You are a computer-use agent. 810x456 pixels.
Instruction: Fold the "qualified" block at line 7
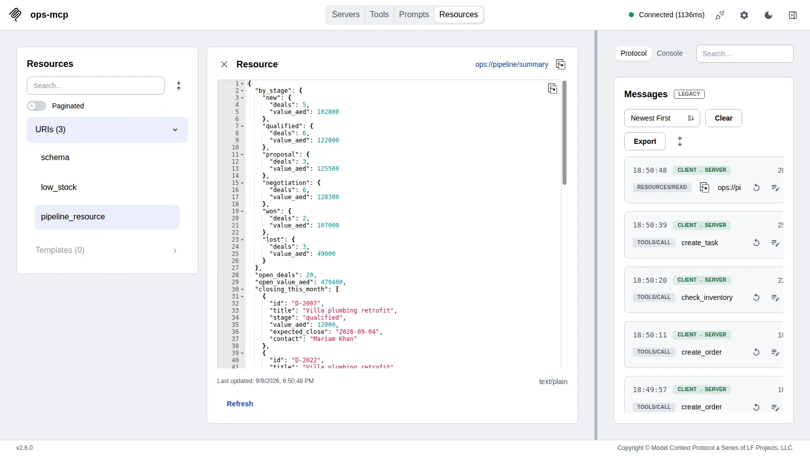click(x=242, y=126)
